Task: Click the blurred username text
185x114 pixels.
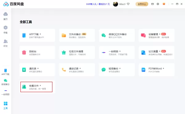Action: [x=122, y=4]
